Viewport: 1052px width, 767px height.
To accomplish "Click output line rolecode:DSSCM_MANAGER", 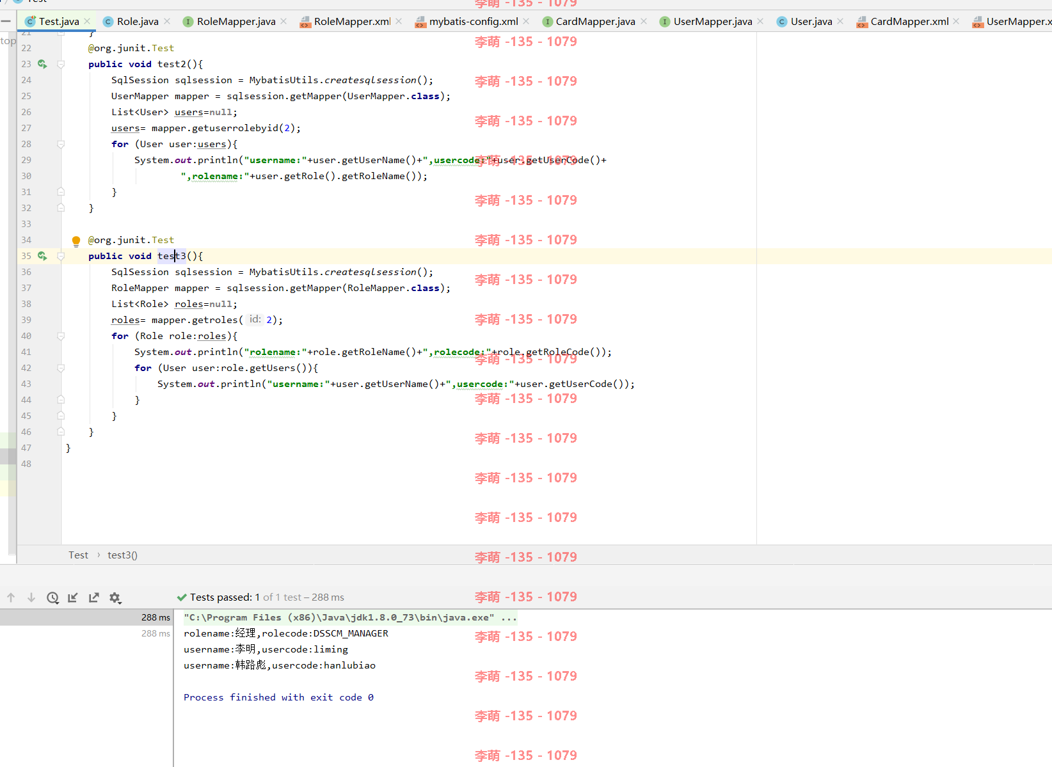I will pyautogui.click(x=286, y=633).
